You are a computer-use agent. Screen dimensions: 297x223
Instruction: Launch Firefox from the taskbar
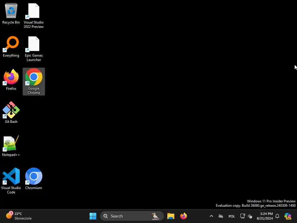(183, 216)
